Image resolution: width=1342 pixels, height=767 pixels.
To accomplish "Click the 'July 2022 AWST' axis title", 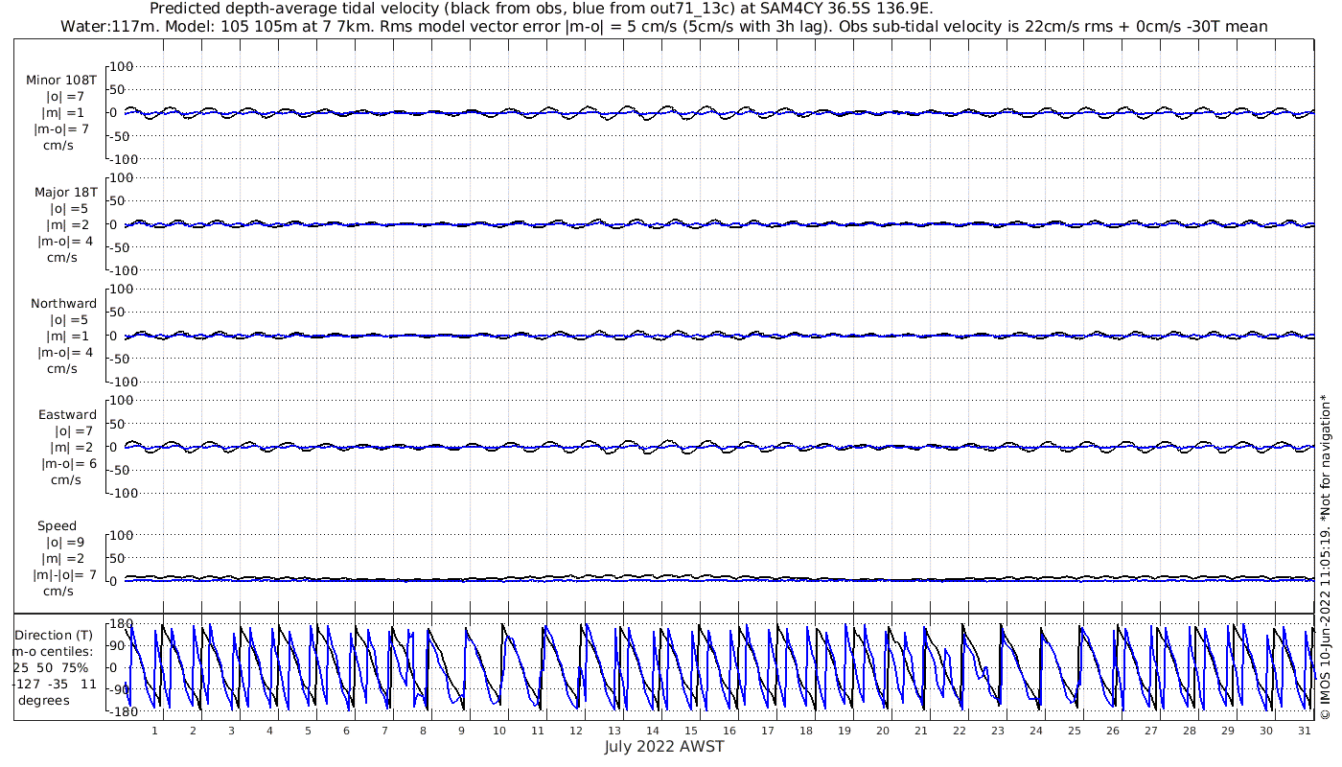I will (664, 747).
